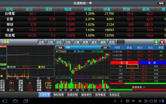The height and width of the screenshot is (104, 166).
Task: Select the 11:07:00 trade tick row
Action: point(138,59)
